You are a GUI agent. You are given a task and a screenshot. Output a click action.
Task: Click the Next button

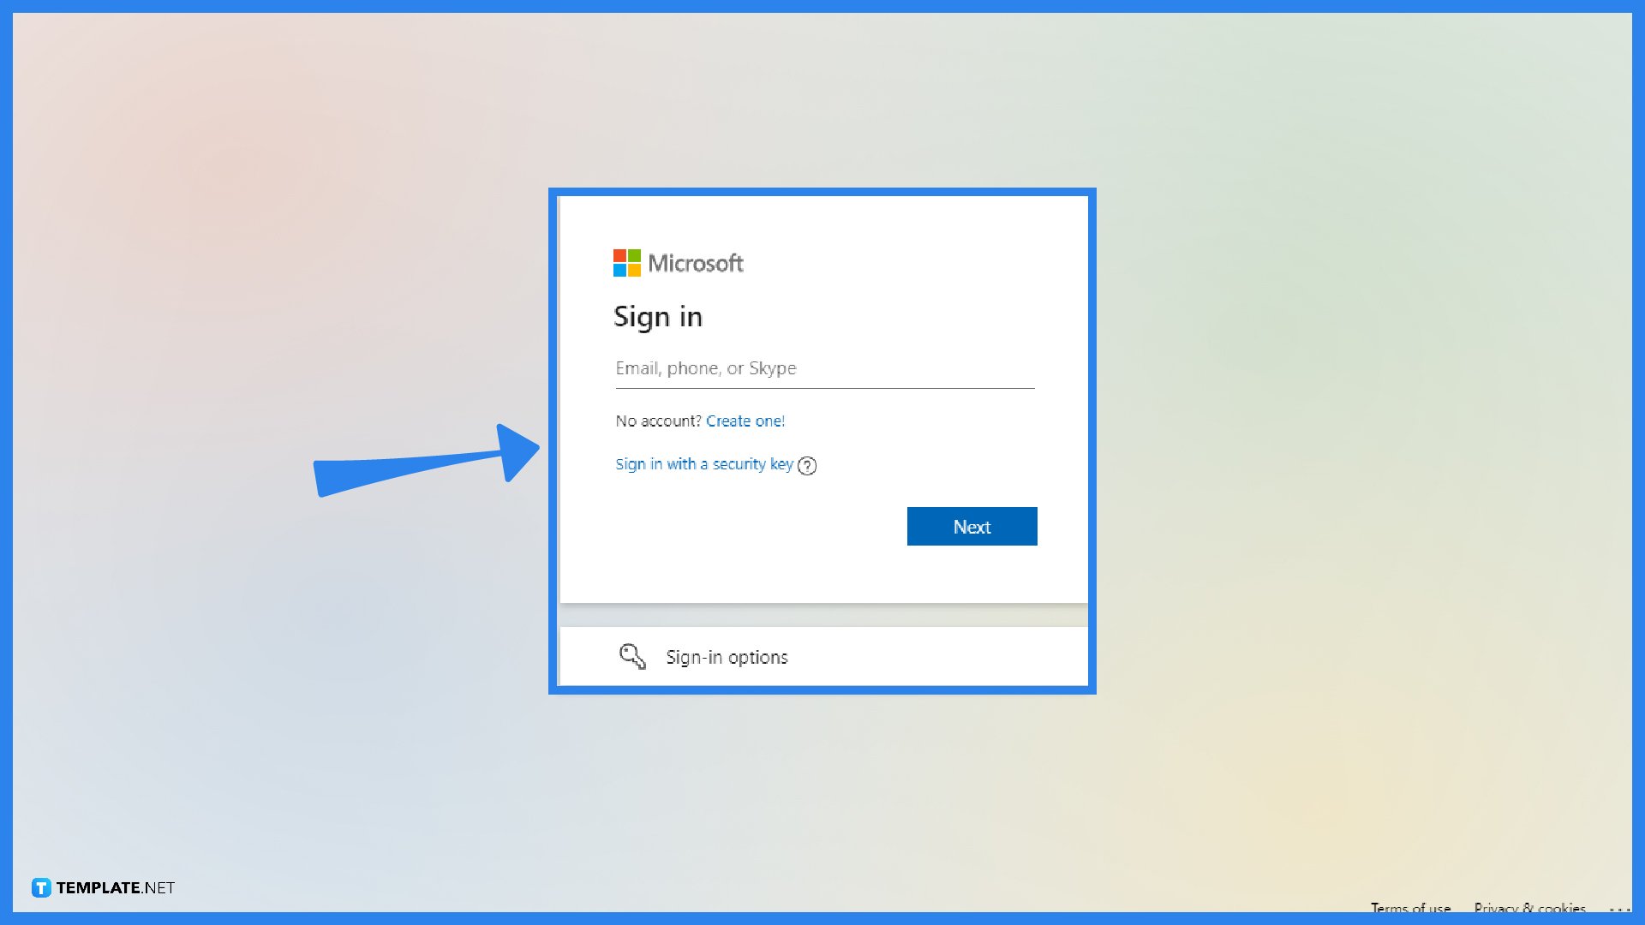972,525
